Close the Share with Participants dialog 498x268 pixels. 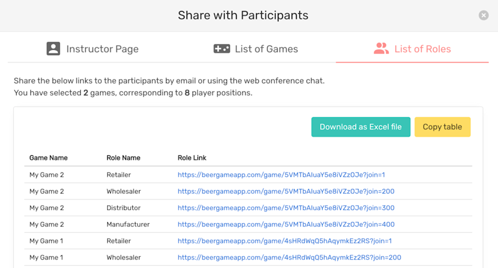pos(484,15)
